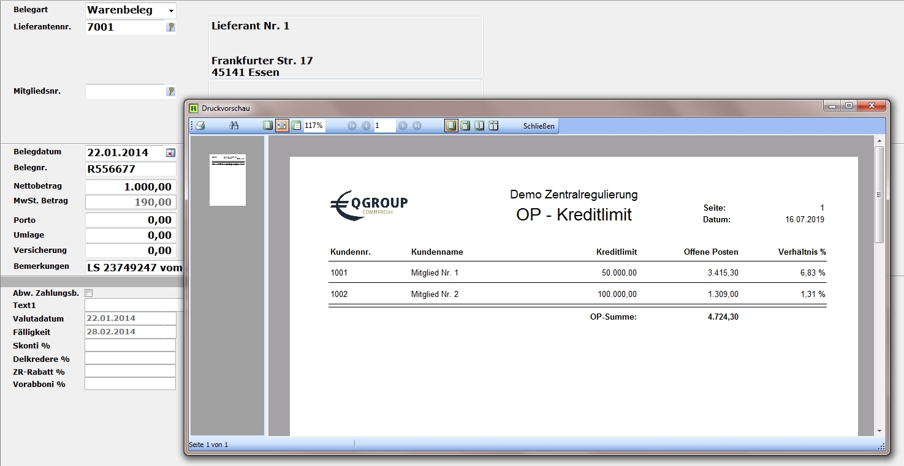Click the QGROUP logo in the report

click(x=368, y=205)
